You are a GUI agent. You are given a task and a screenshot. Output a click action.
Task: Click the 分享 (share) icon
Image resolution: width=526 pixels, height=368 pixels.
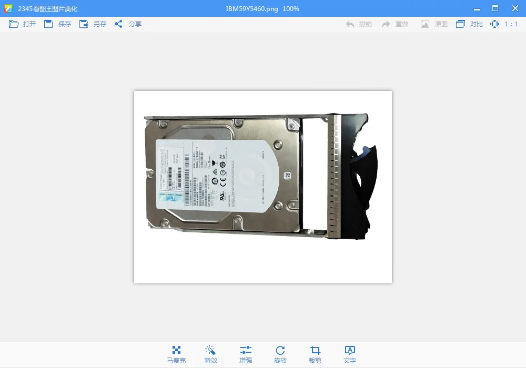[118, 24]
